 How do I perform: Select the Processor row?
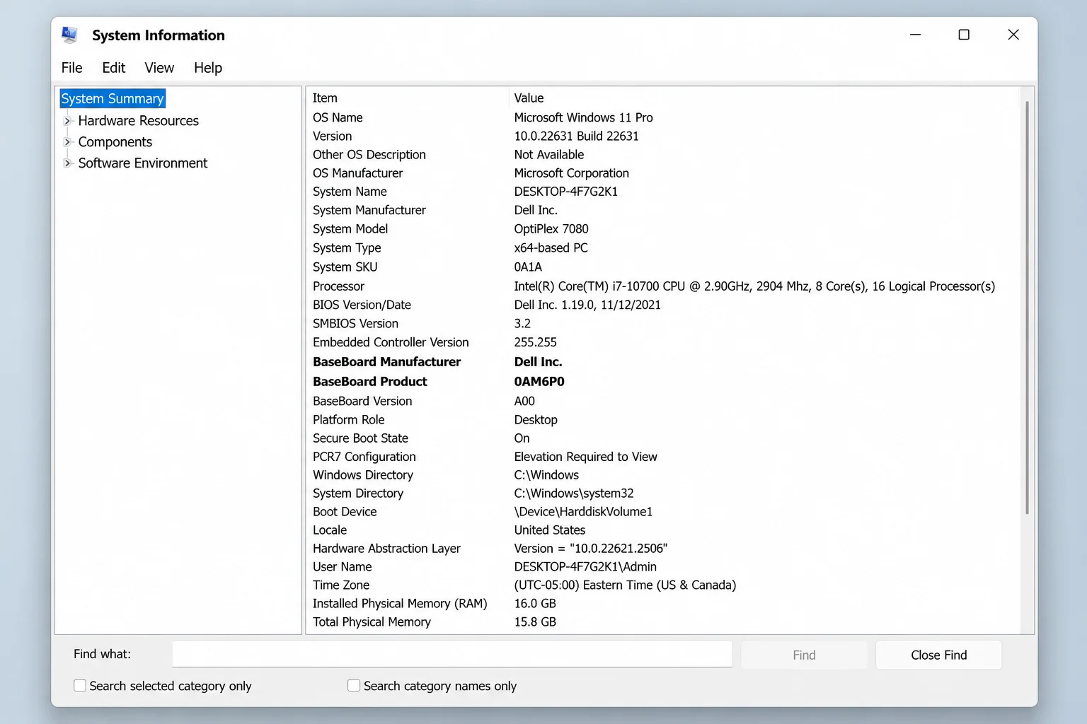click(664, 286)
